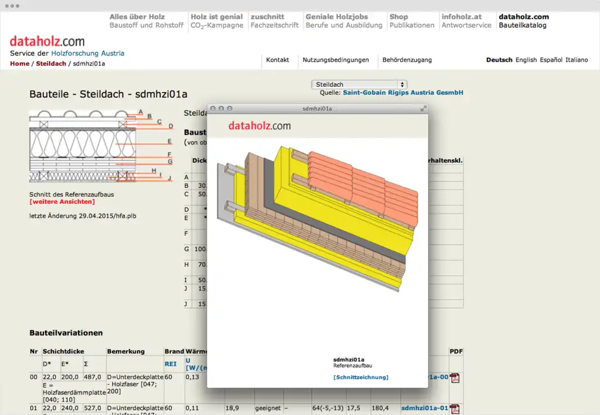Open the Nutzungsbedingungen menu item

(336, 60)
